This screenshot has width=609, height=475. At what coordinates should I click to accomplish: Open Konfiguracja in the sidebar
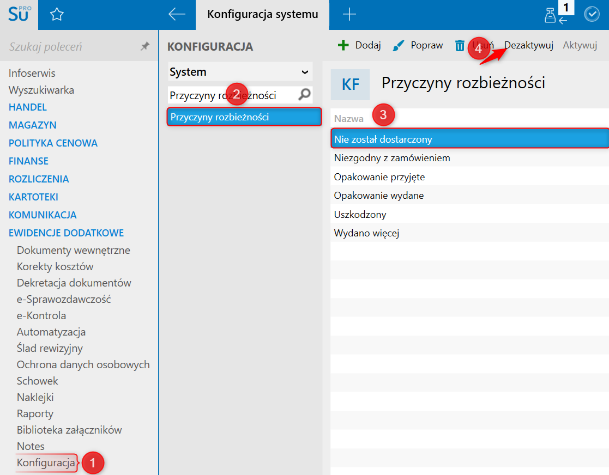[x=46, y=463]
